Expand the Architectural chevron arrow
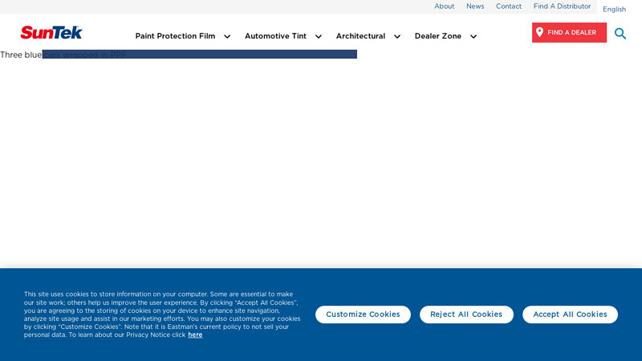The width and height of the screenshot is (642, 361). (x=397, y=36)
